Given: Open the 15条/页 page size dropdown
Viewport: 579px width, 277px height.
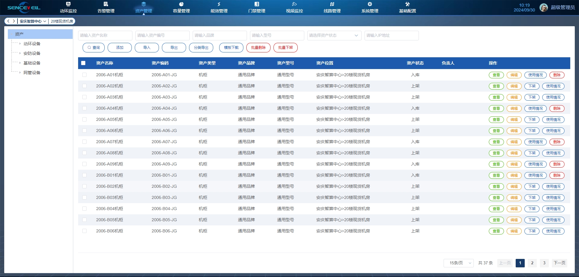Looking at the screenshot, I should (458, 263).
